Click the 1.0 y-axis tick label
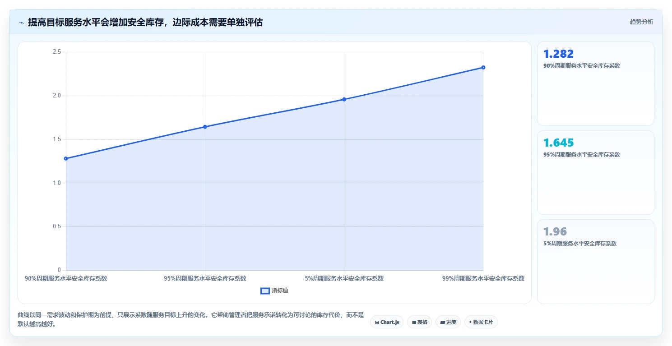 tap(57, 183)
